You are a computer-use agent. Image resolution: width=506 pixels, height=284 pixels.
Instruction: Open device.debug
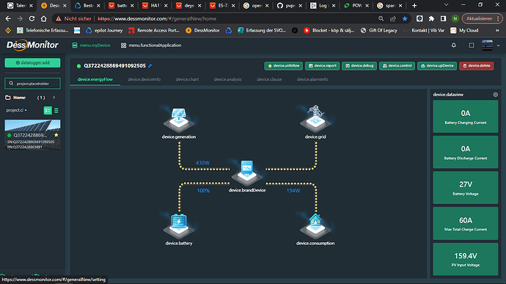tap(359, 65)
